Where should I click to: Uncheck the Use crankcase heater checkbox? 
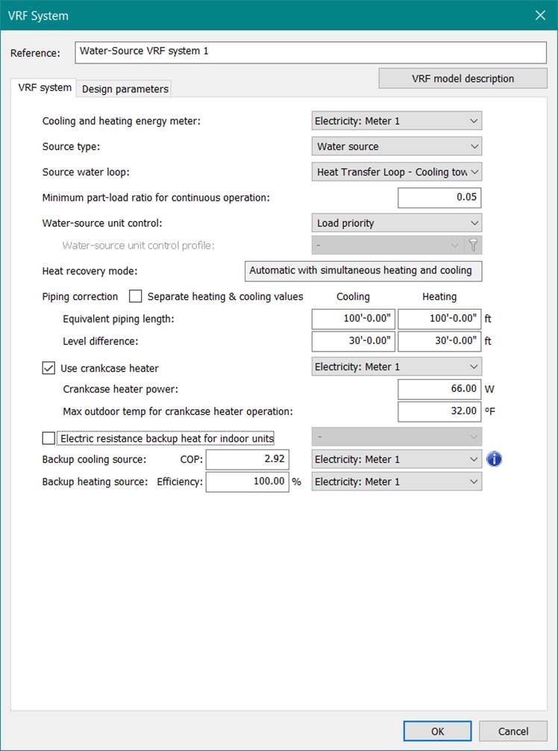49,368
